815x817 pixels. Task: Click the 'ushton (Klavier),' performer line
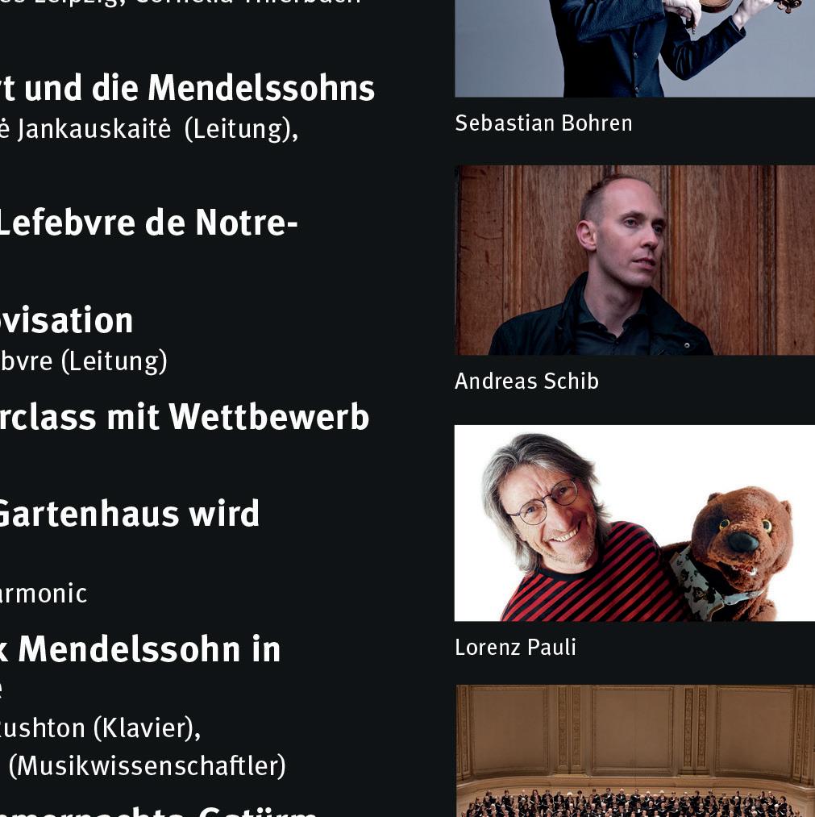point(100,728)
